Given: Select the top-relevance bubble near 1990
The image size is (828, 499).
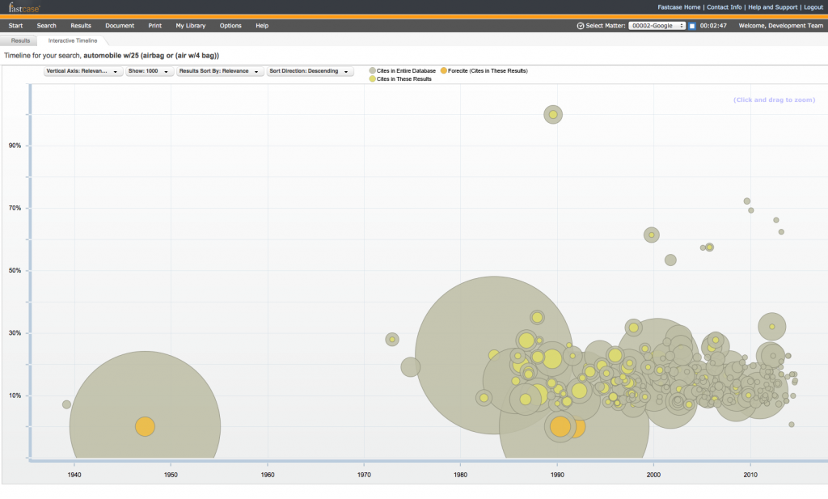Looking at the screenshot, I should (553, 115).
